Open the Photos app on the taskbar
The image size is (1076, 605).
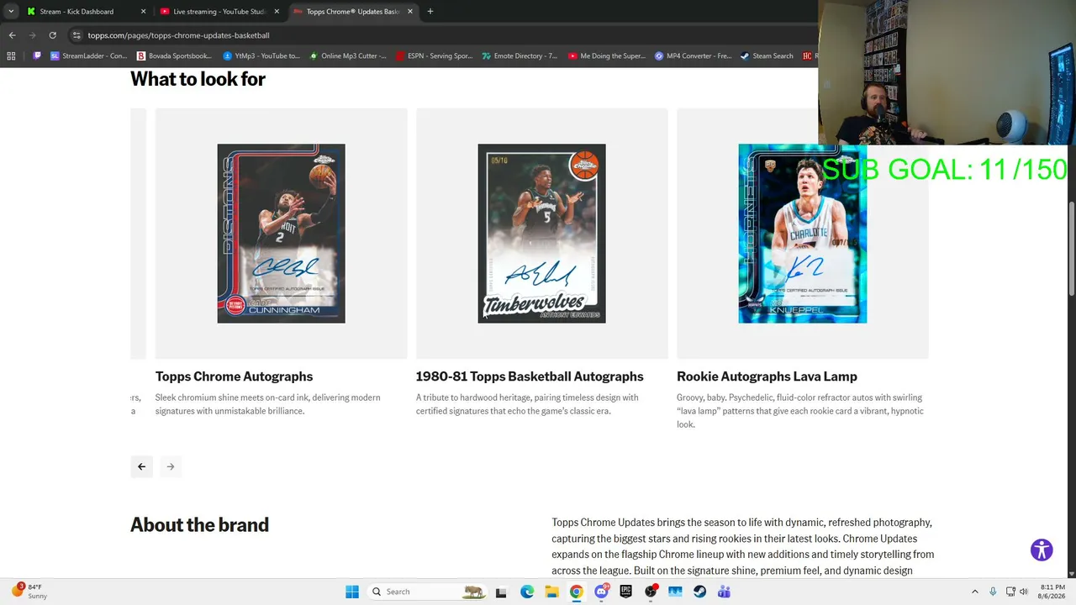coord(675,592)
